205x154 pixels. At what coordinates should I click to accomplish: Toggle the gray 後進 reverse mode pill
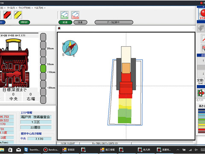click(80, 22)
